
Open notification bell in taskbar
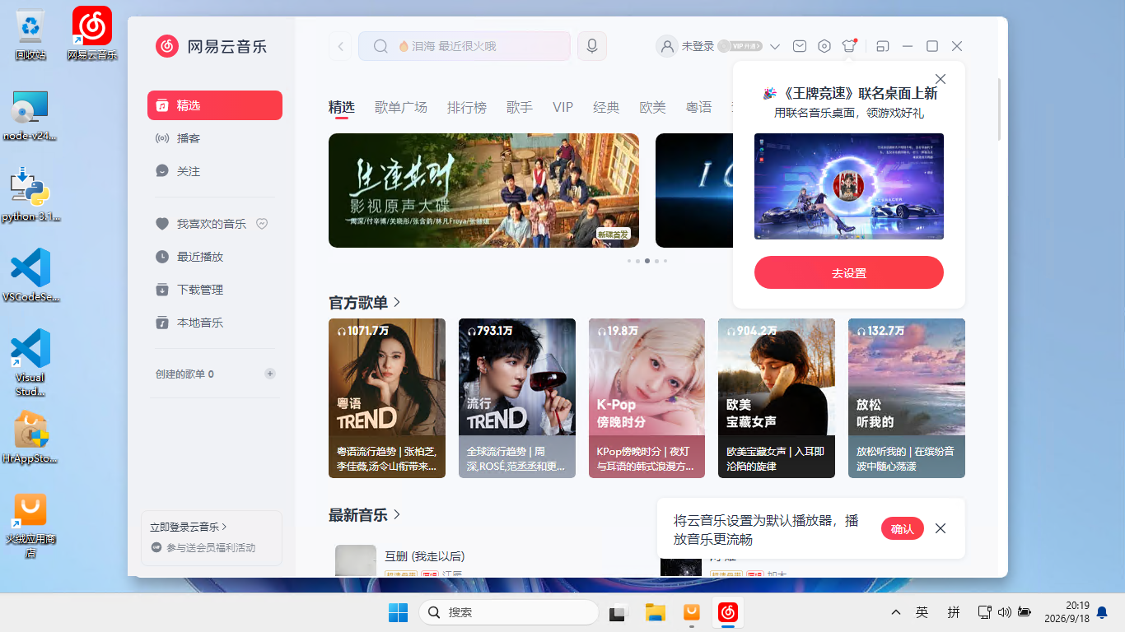pos(1102,612)
